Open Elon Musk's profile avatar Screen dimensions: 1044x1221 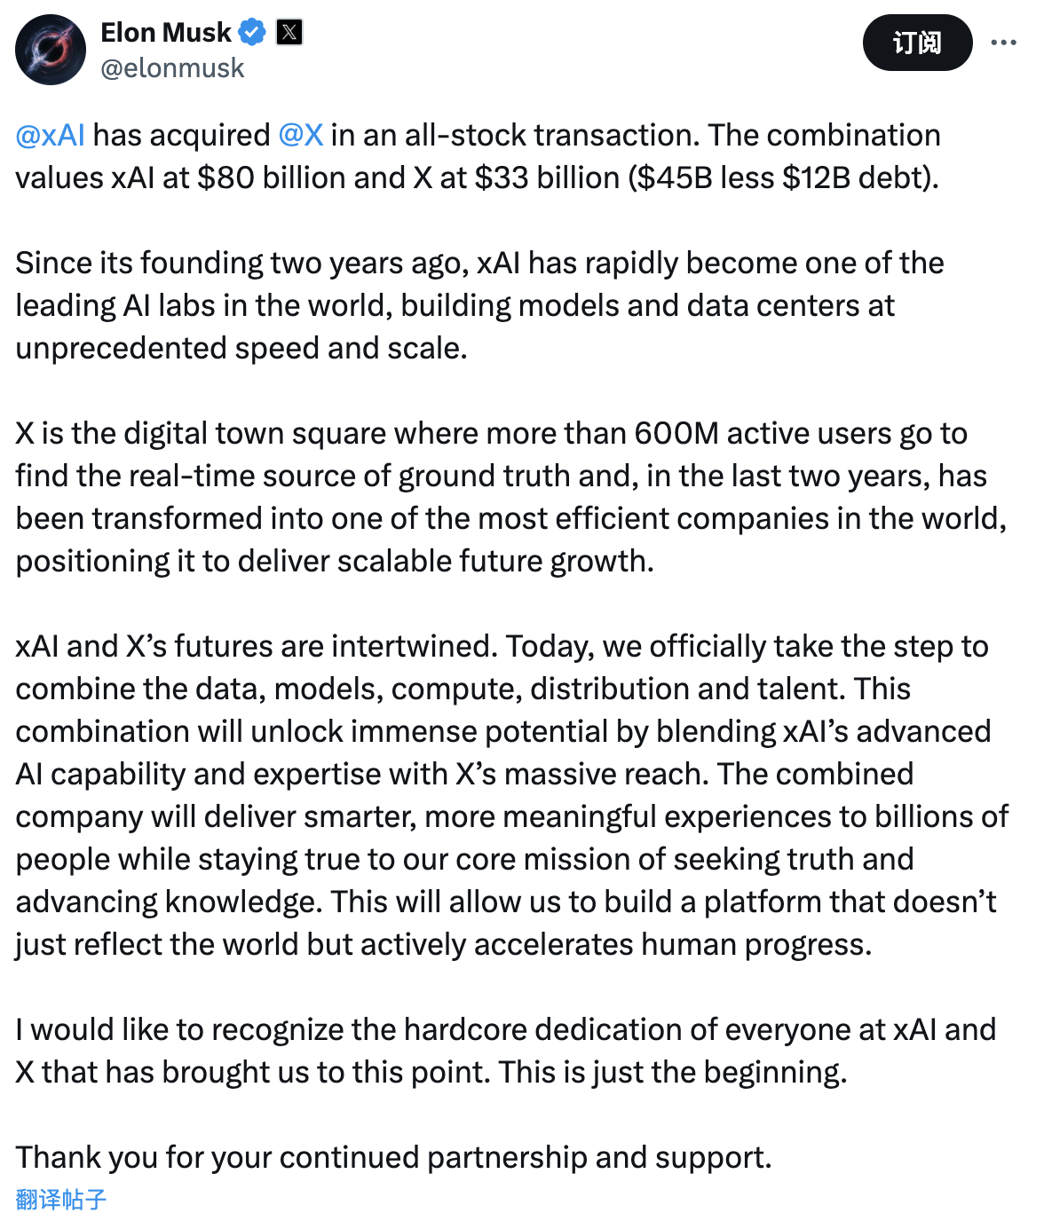pos(51,50)
